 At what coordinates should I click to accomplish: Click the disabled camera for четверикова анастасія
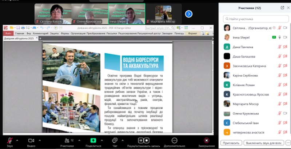pos(285,132)
